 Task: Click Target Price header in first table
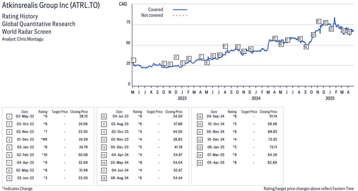tap(60, 112)
